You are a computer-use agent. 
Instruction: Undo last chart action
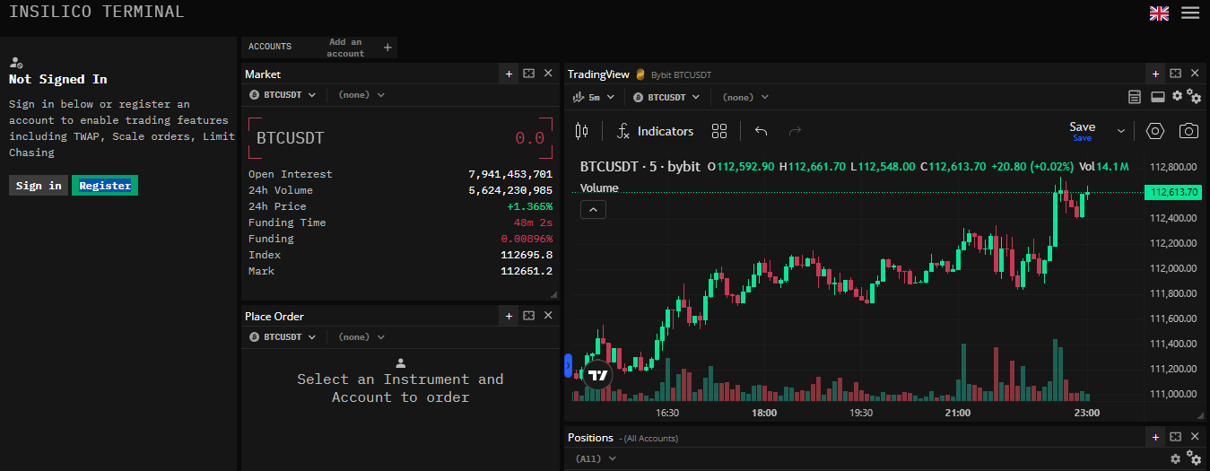point(761,131)
